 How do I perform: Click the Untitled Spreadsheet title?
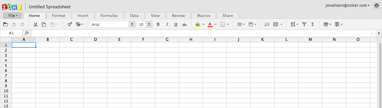50,7
